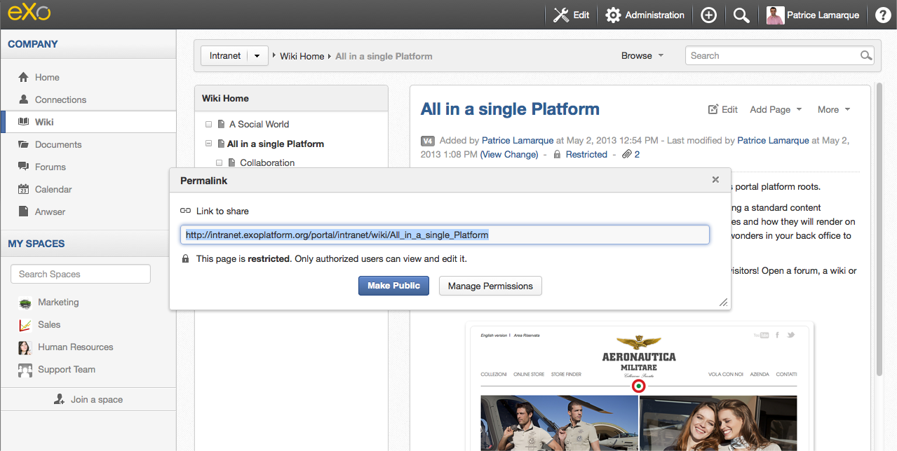The image size is (897, 451).
Task: Click the Intranet breadcrumb button
Action: 225,56
